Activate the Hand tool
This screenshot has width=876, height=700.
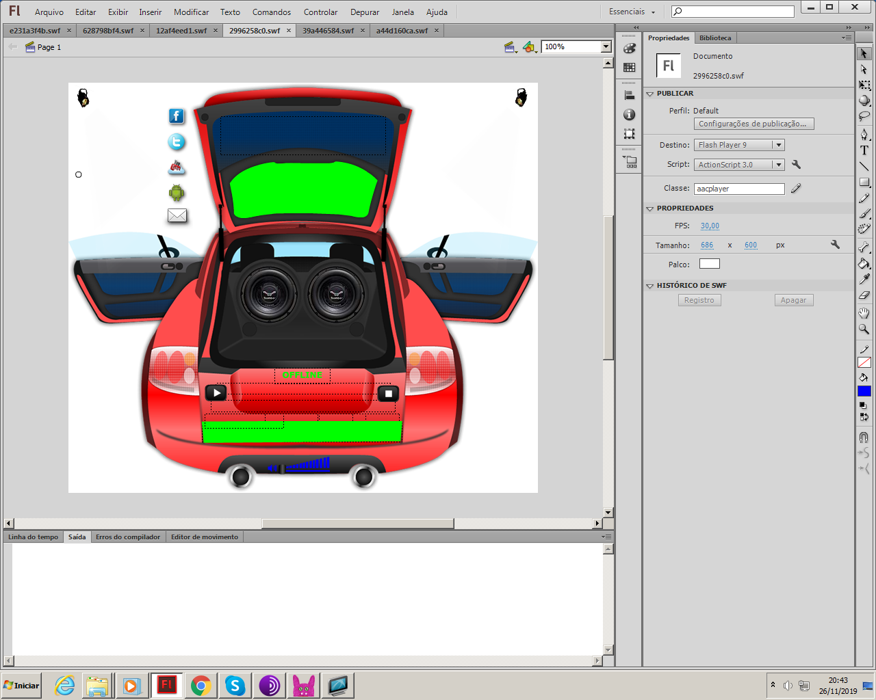pyautogui.click(x=864, y=313)
